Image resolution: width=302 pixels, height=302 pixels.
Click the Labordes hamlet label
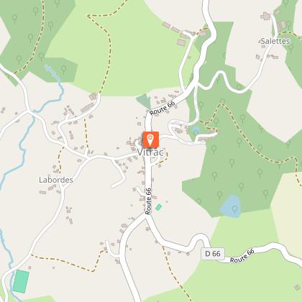(56, 180)
